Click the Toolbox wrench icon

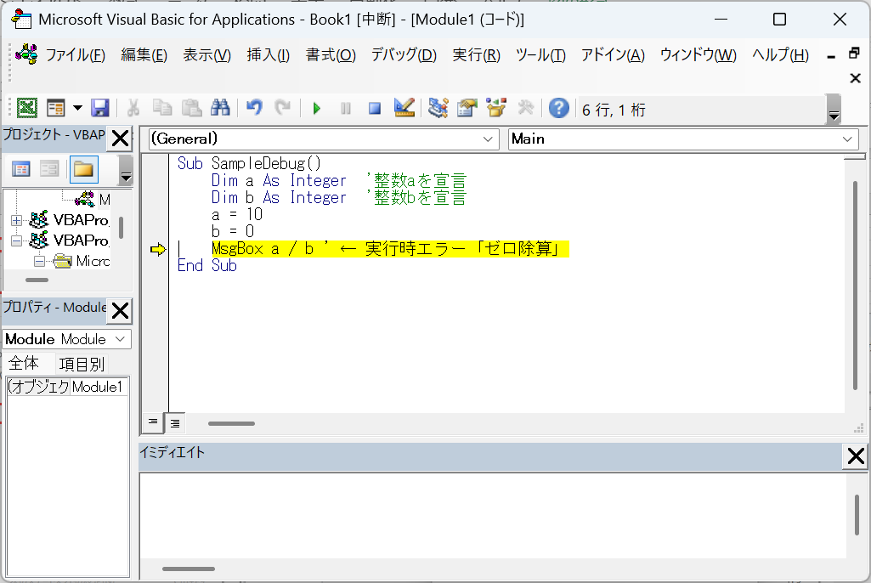point(525,107)
